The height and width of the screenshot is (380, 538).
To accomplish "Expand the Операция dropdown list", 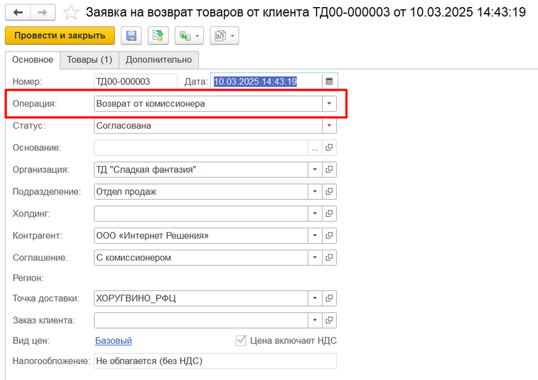I will (x=329, y=104).
